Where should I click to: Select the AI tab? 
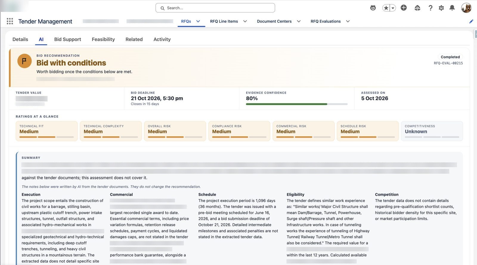41,39
